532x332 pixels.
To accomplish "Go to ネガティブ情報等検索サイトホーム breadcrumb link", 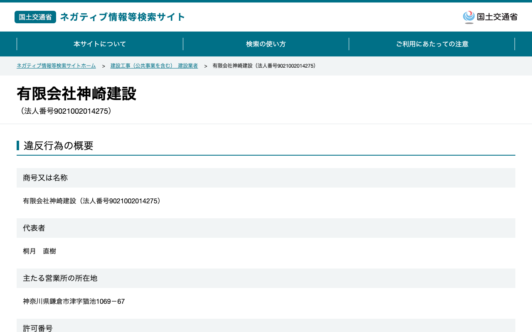I will coord(56,66).
